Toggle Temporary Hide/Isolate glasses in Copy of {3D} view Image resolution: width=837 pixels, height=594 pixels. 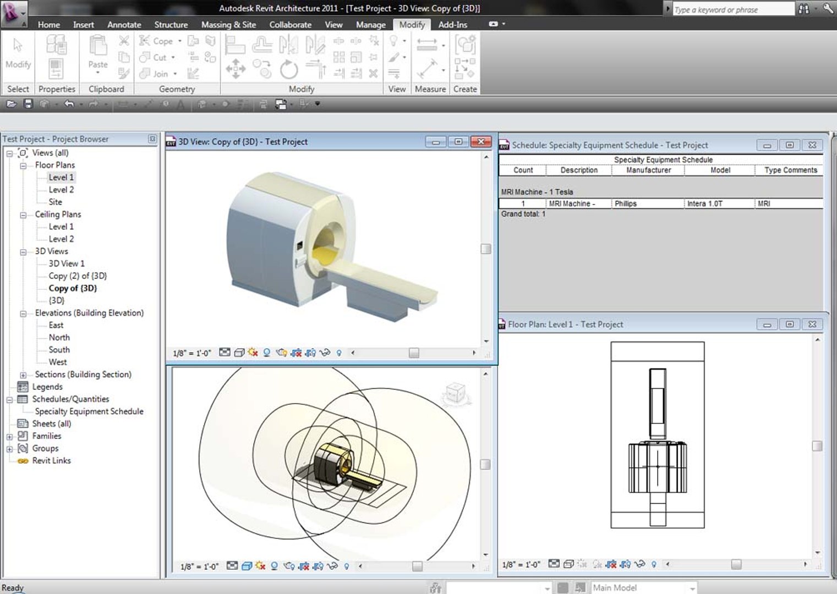point(325,353)
